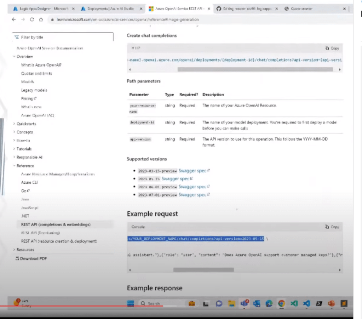Close the Deployments Azure AI Studio tab

click(x=141, y=9)
